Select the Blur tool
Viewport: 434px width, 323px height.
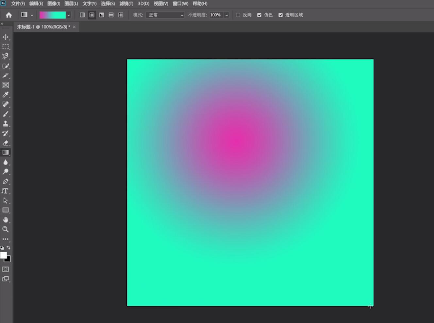click(x=6, y=162)
